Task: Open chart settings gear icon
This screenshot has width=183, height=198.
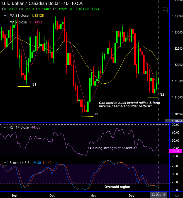Action: pos(177,195)
